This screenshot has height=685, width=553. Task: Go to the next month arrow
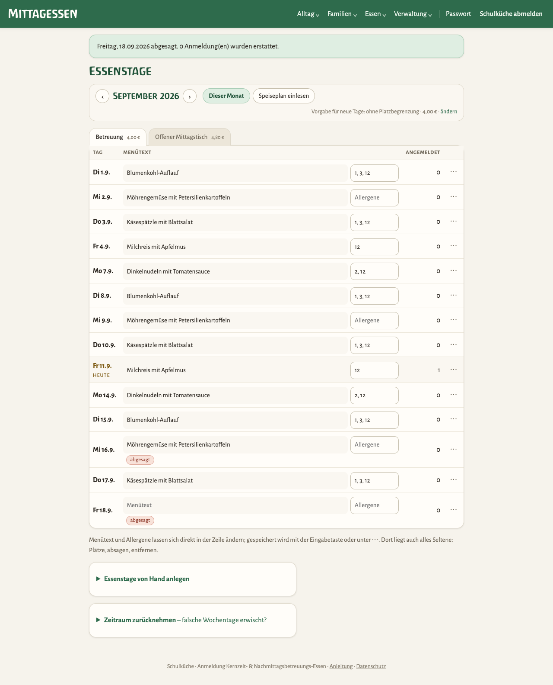pos(190,96)
